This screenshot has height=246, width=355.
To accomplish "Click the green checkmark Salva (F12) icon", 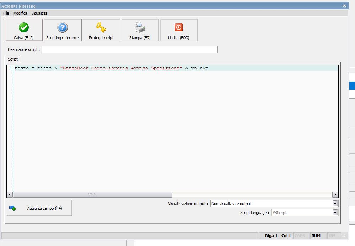I will click(x=24, y=27).
